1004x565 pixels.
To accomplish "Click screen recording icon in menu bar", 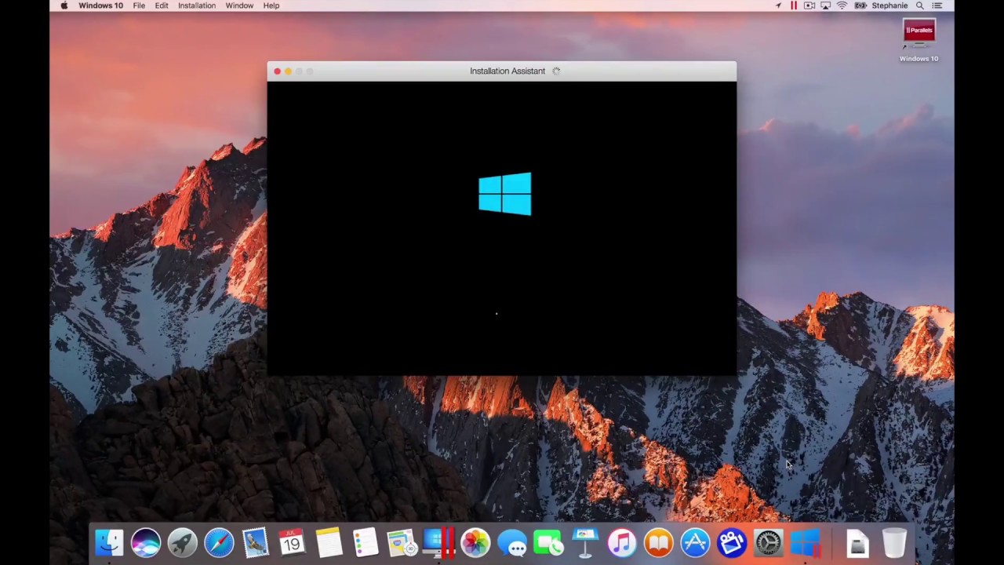I will tap(809, 5).
